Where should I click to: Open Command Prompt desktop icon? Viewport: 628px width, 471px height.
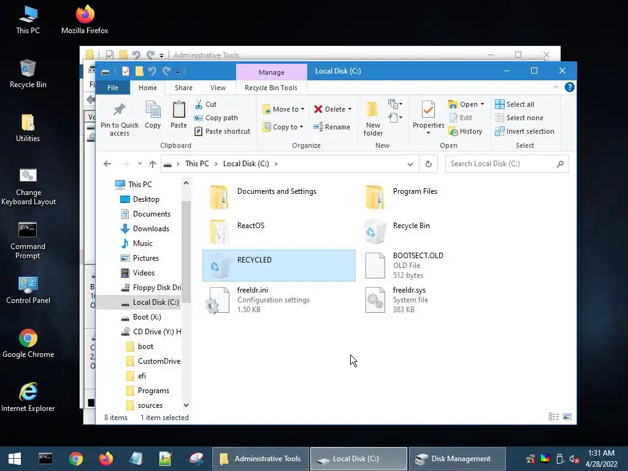[x=28, y=240]
